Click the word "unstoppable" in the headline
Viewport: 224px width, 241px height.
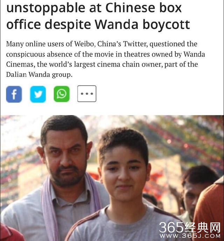[x=46, y=8]
